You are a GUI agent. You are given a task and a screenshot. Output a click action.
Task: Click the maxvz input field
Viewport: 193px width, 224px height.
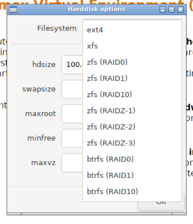coord(72,163)
